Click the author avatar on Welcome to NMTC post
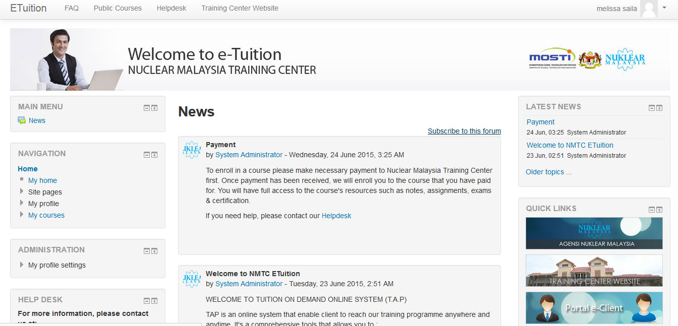The width and height of the screenshot is (678, 326). [192, 279]
